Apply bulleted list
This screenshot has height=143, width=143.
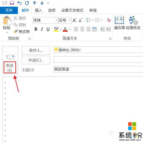(89, 20)
